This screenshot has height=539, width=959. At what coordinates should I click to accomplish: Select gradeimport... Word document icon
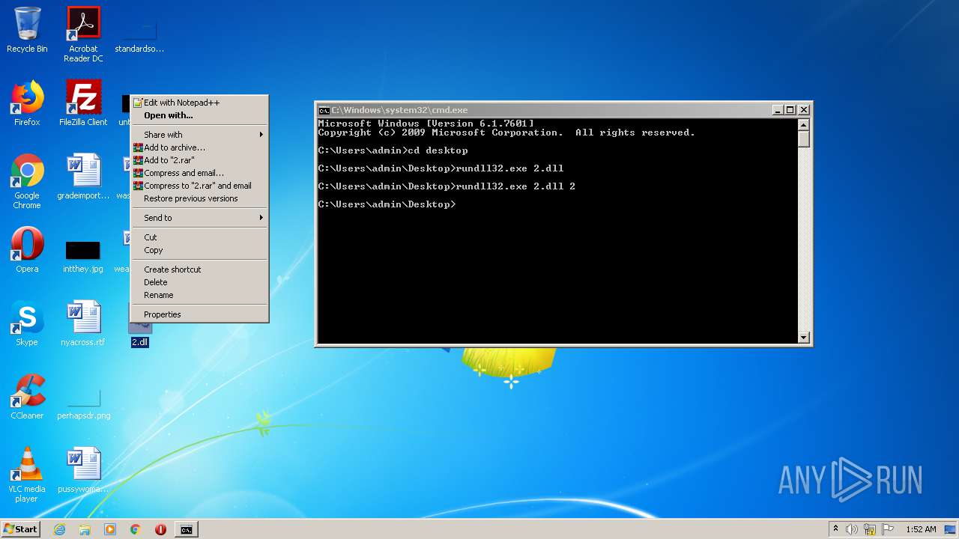pyautogui.click(x=83, y=177)
